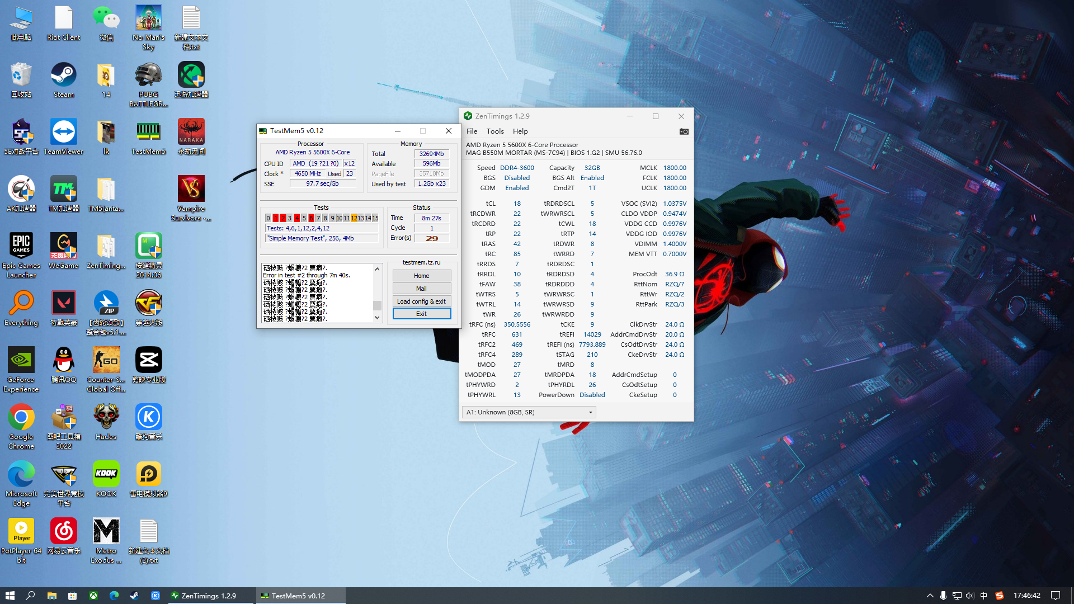This screenshot has height=604, width=1074.
Task: Click the ProcOdt 36.9 Ω value
Action: pos(675,274)
